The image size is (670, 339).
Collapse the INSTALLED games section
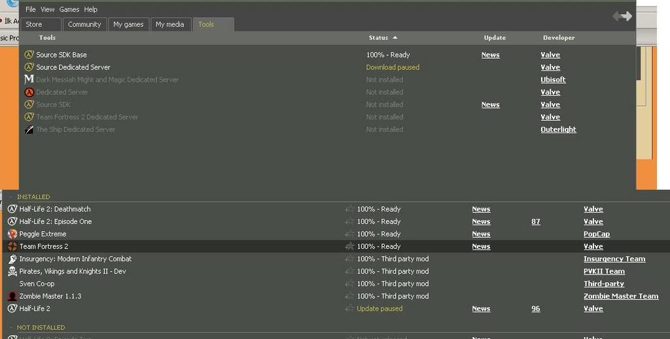tap(11, 197)
